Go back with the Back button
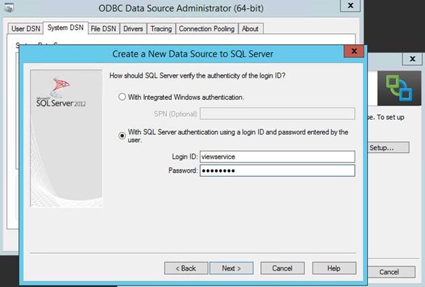Image resolution: width=425 pixels, height=287 pixels. (186, 268)
